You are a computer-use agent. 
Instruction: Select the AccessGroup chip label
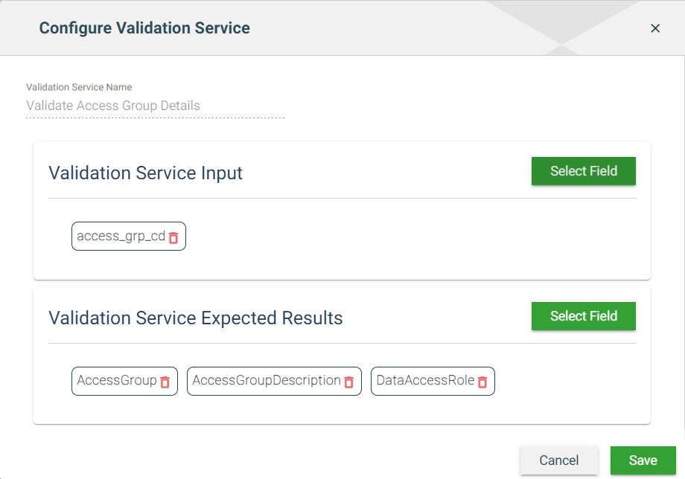point(117,381)
